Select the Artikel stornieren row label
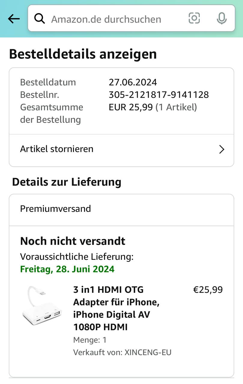This screenshot has width=243, height=384. tap(57, 149)
